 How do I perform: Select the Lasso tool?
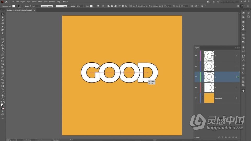3,23
